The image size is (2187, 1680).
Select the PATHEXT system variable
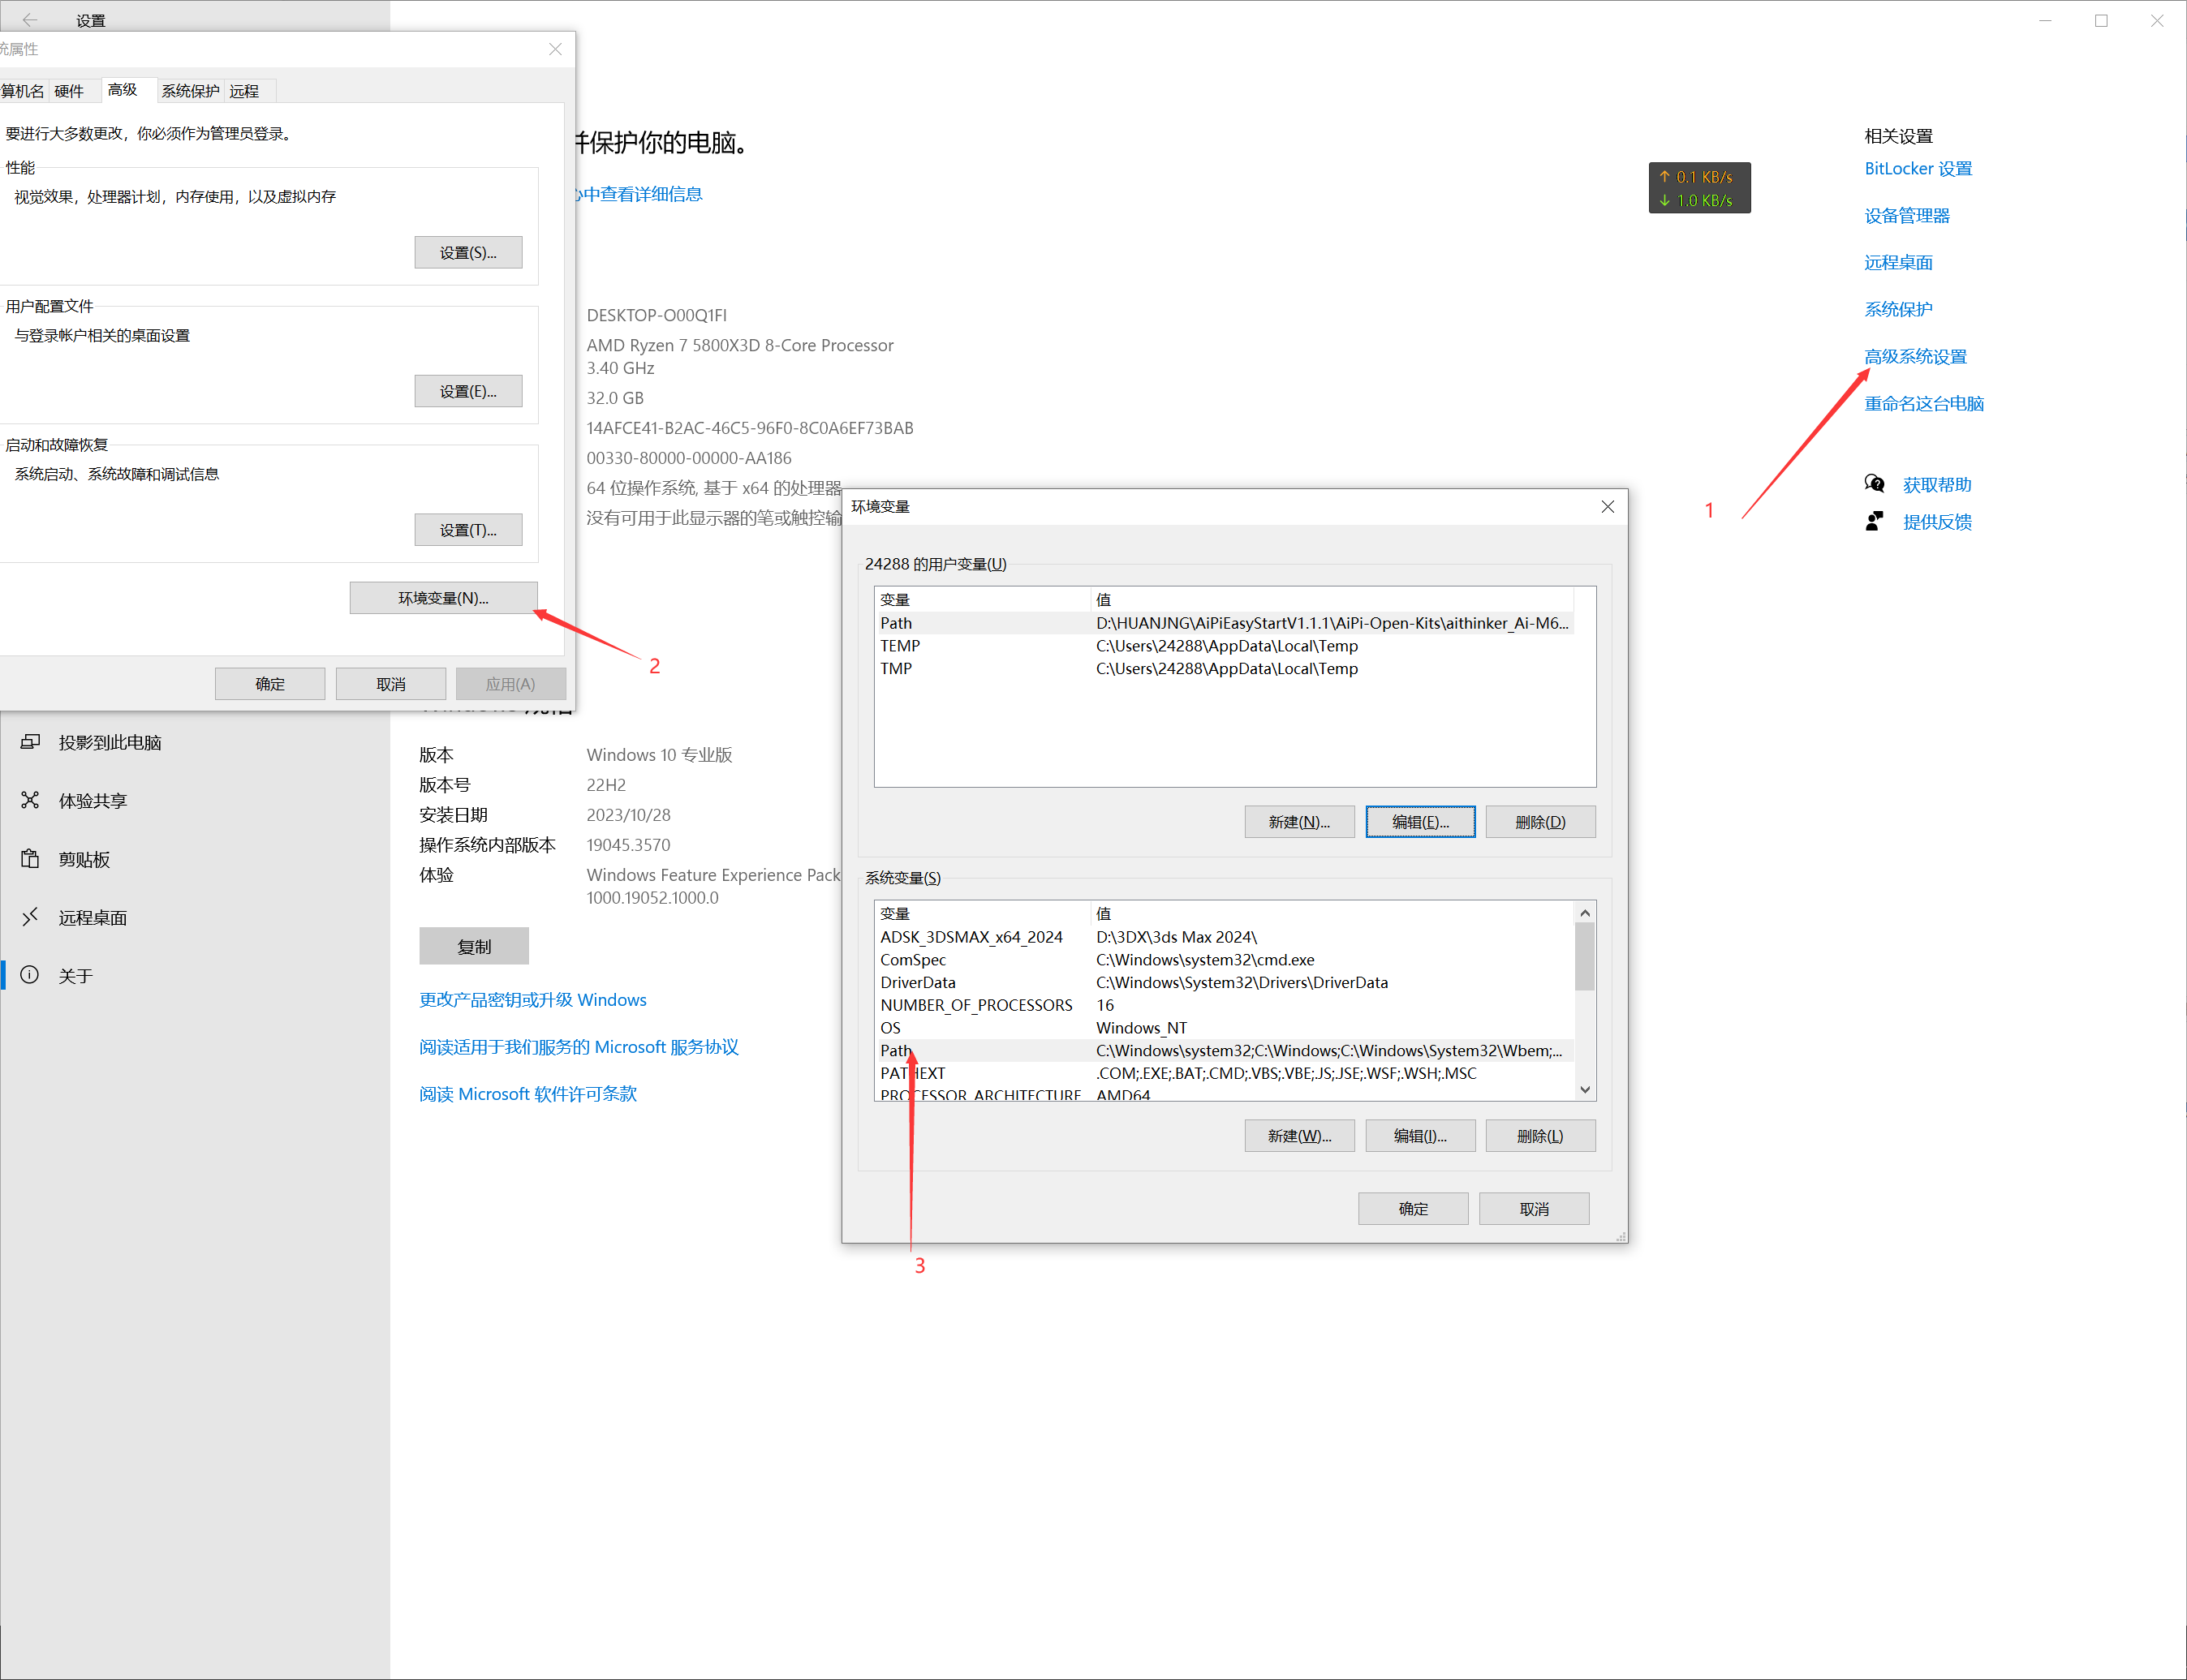pyautogui.click(x=1225, y=1074)
